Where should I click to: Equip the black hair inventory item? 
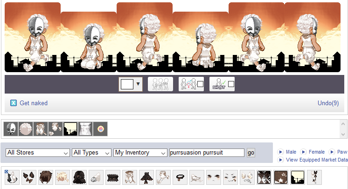pyautogui.click(x=79, y=177)
